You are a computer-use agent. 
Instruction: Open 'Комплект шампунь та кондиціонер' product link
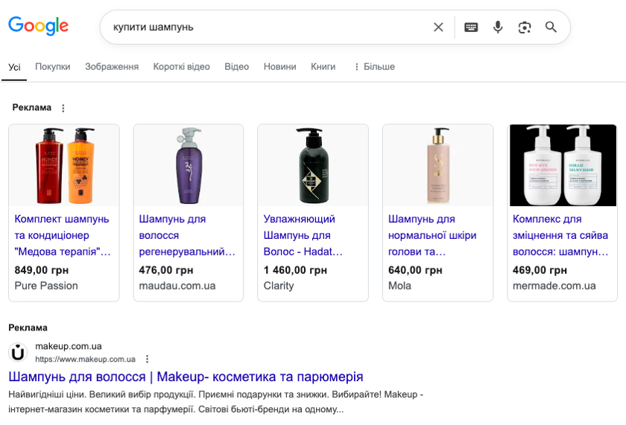tap(63, 235)
